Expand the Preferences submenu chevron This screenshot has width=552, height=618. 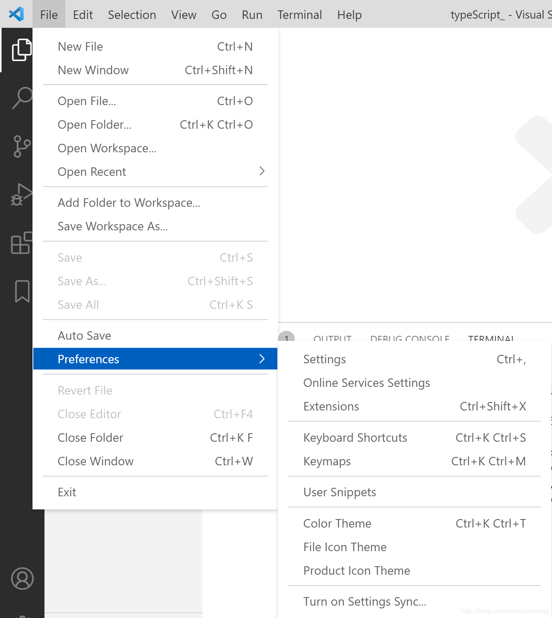point(262,359)
